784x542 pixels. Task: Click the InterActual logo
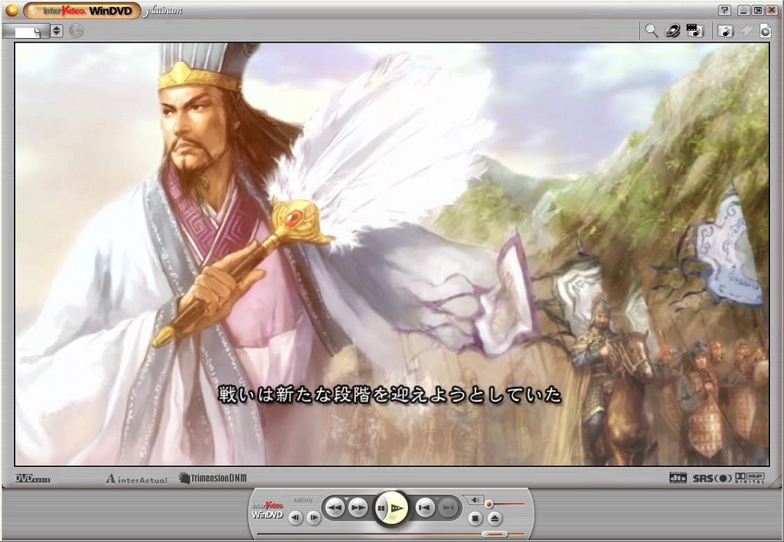[x=136, y=479]
